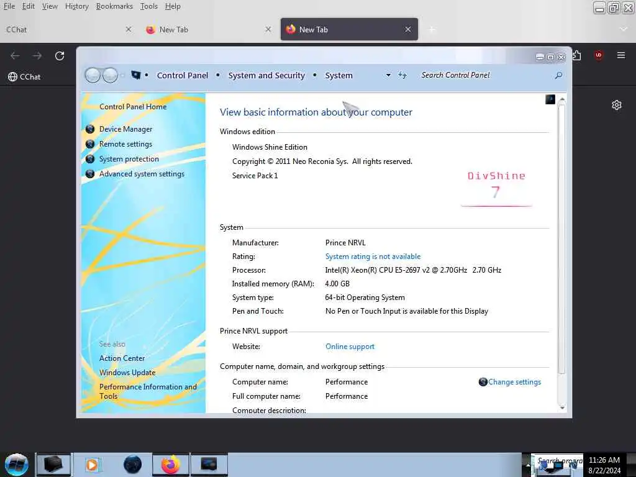Open Device Manager link
The width and height of the screenshot is (636, 477).
[125, 129]
